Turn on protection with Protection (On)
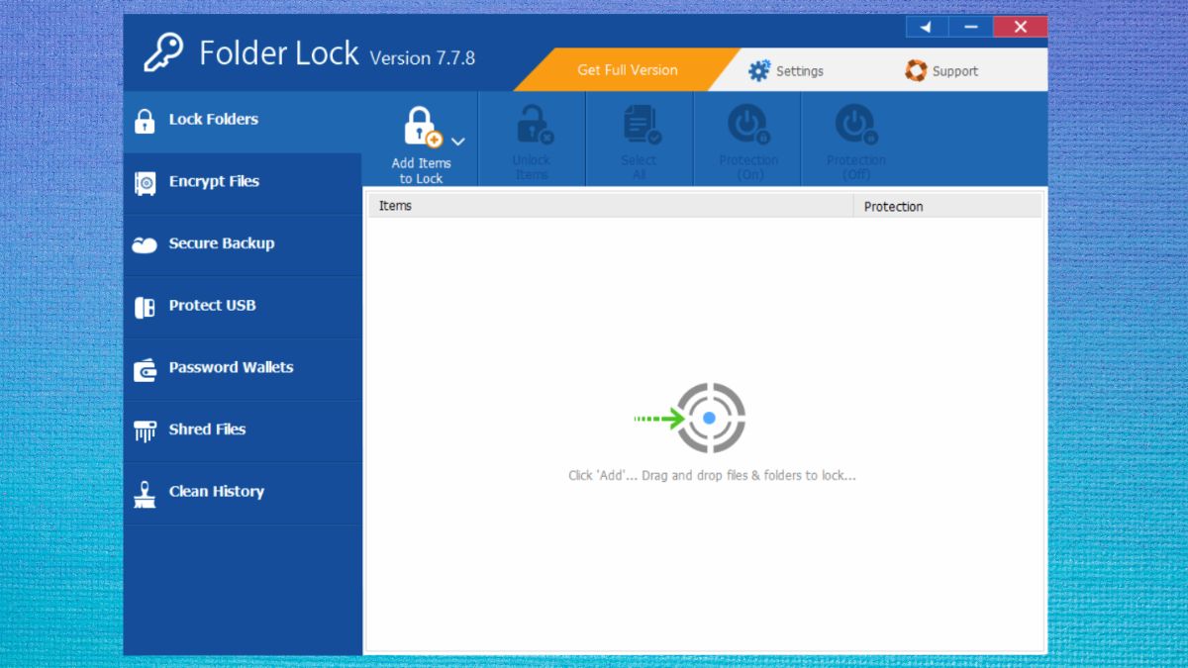This screenshot has width=1188, height=668. pos(747,139)
